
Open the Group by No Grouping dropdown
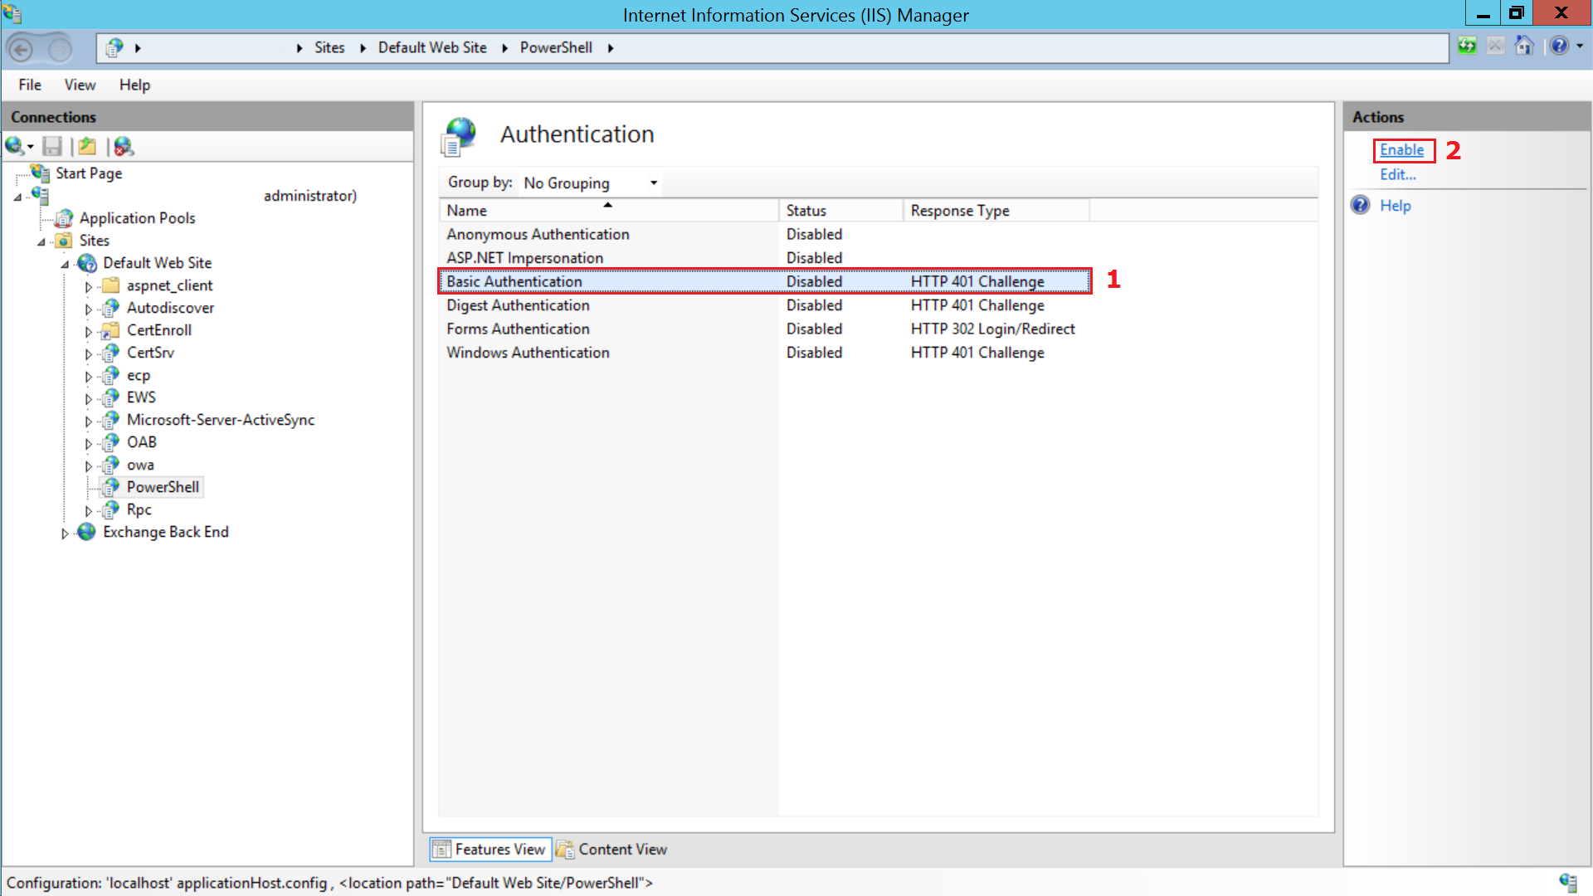pyautogui.click(x=590, y=183)
